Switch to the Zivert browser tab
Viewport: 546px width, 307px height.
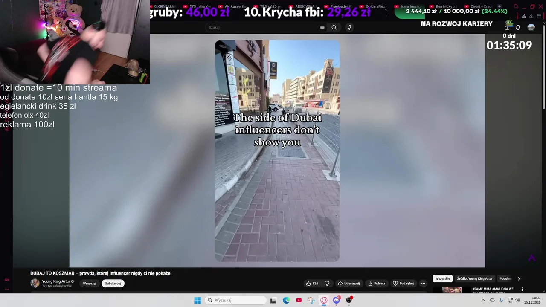click(x=479, y=6)
